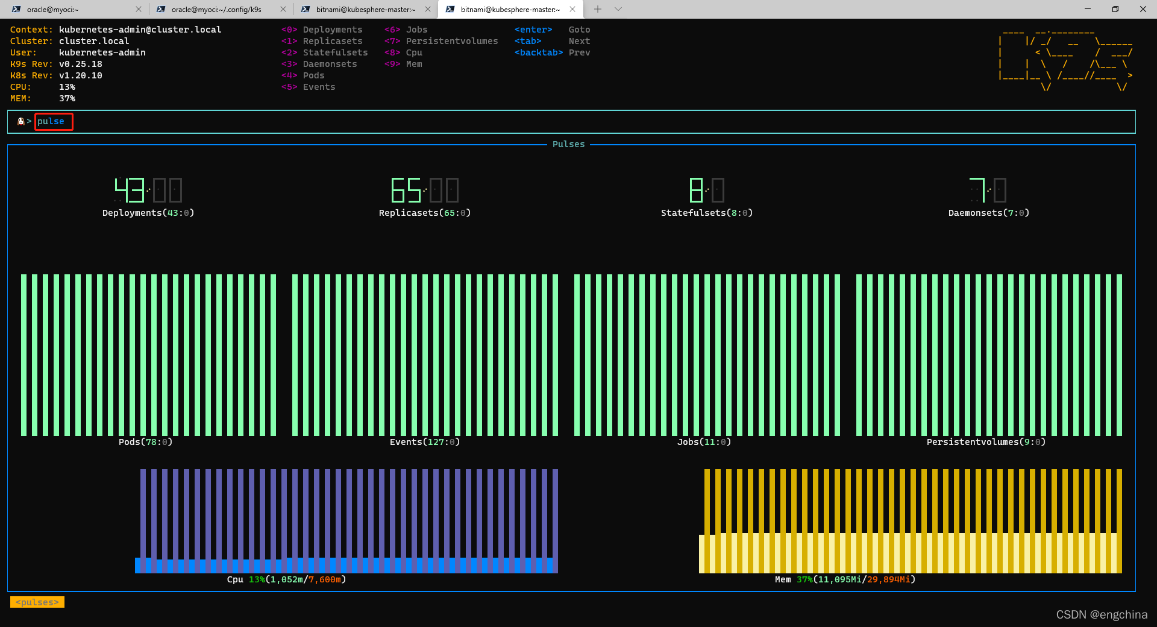This screenshot has height=627, width=1157.
Task: Close the oracle@myoci:~ tab
Action: (x=139, y=9)
